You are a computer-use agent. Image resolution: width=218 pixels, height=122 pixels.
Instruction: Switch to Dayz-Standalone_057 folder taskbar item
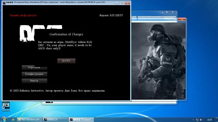pyautogui.click(x=29, y=120)
